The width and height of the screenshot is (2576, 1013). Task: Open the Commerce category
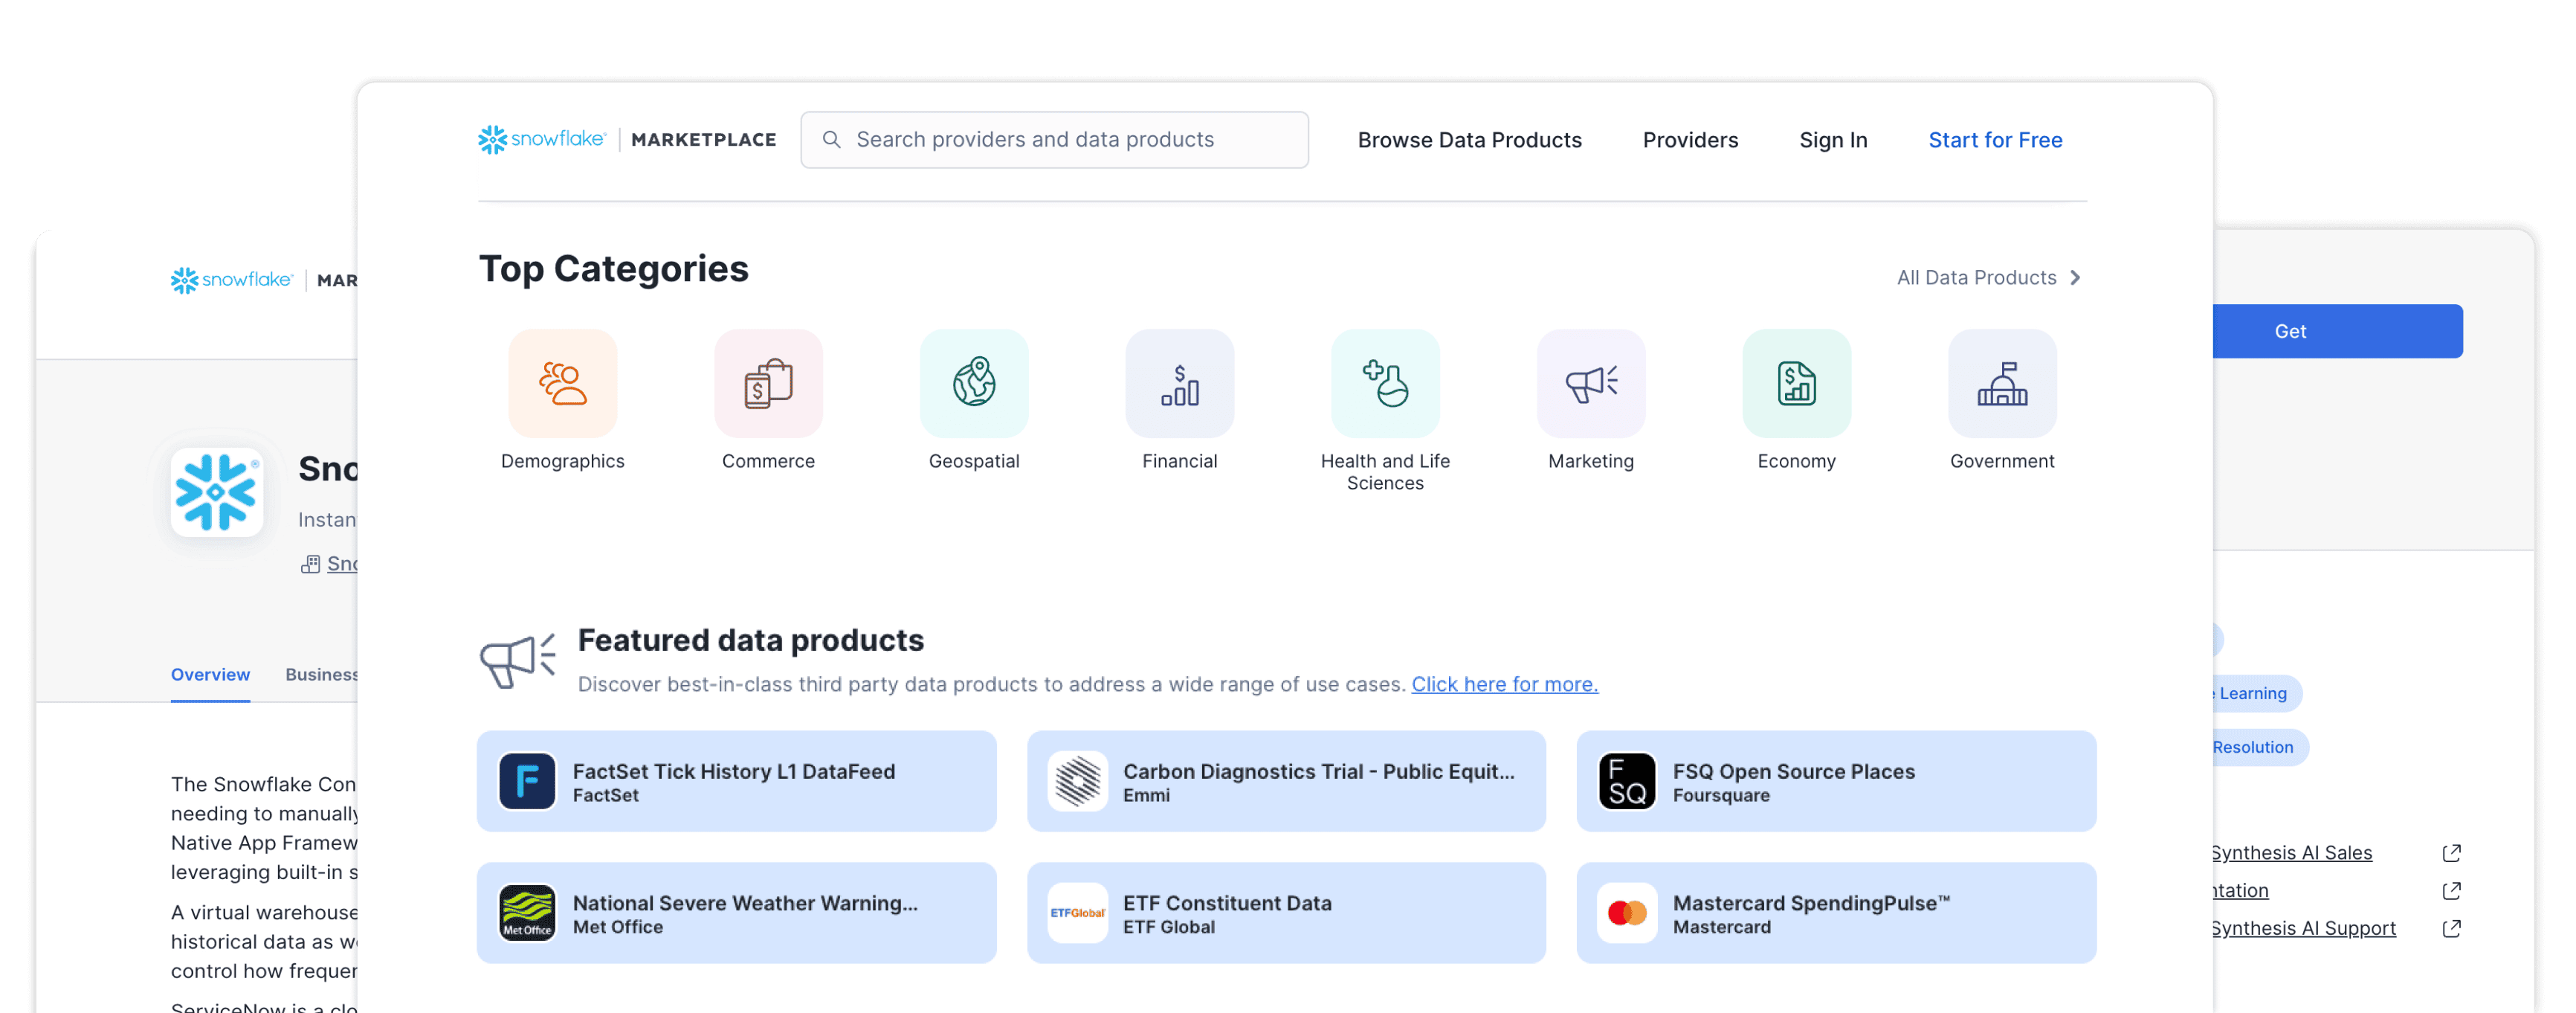click(768, 383)
